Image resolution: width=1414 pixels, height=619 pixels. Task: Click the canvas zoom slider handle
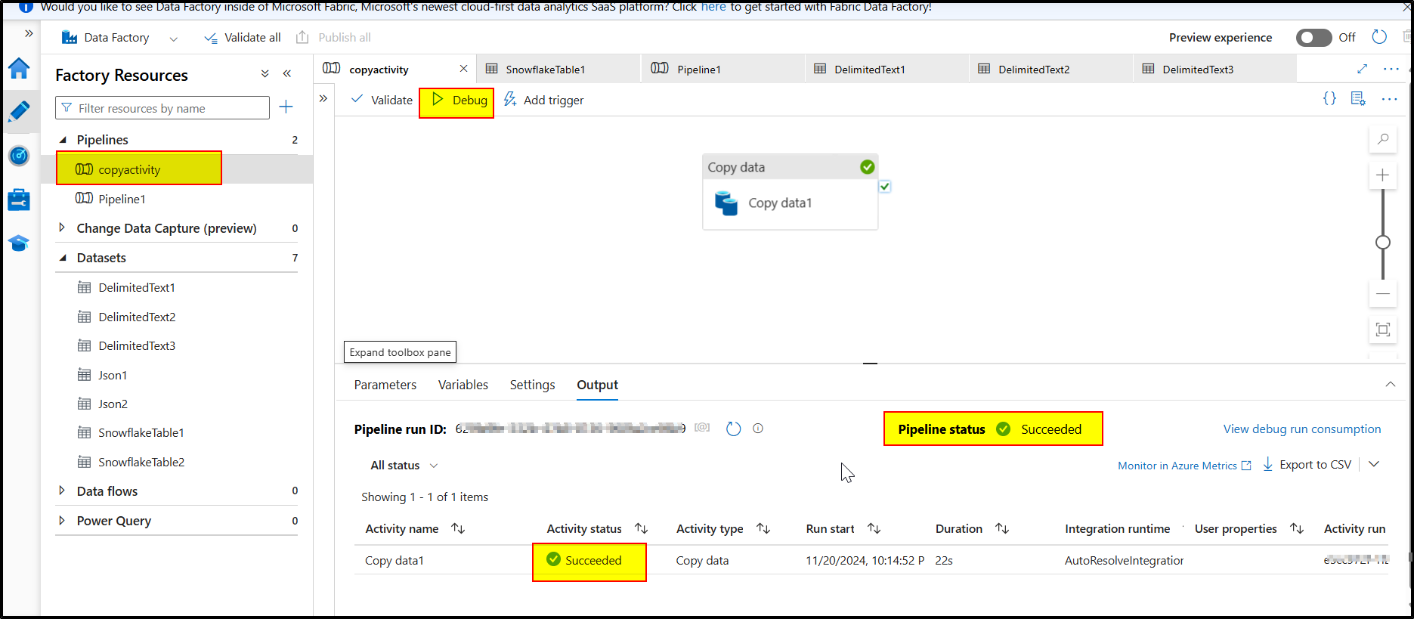pos(1383,243)
